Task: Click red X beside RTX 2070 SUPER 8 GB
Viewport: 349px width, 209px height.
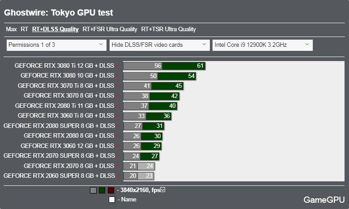Action: click(x=118, y=156)
